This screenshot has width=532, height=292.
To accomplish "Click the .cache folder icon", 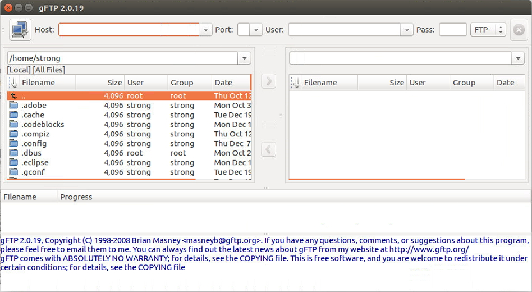I will click(x=13, y=115).
